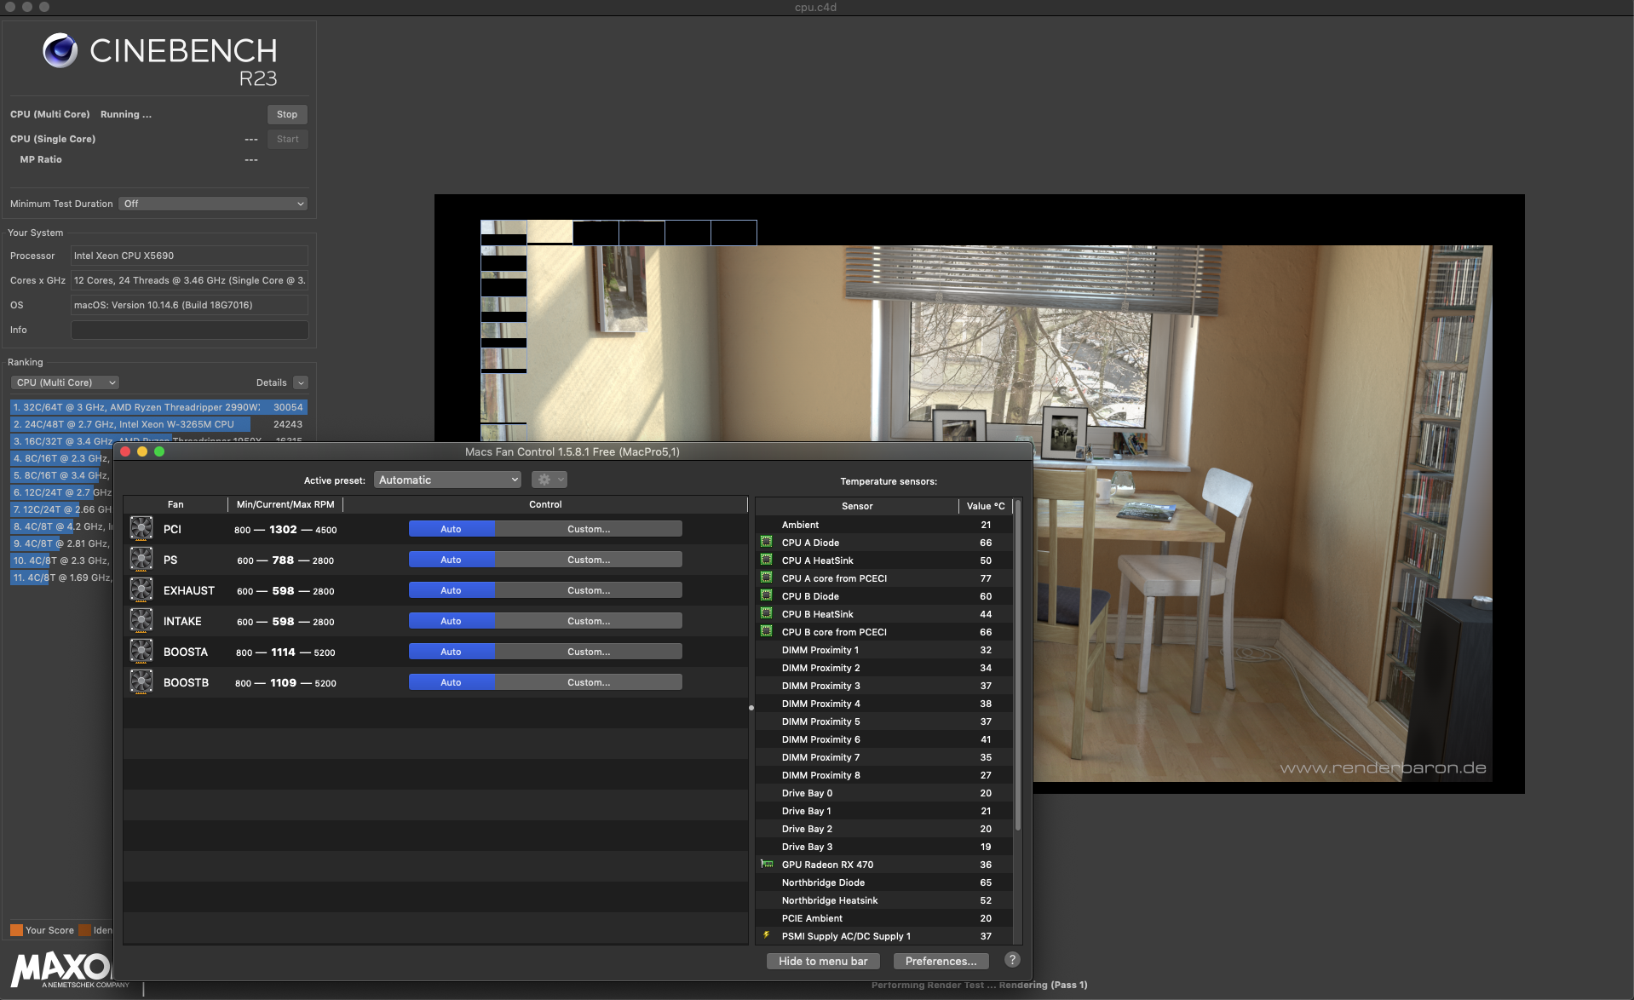Click the GPU Radeon RX 470 card icon
This screenshot has width=1634, height=1000.
(767, 864)
